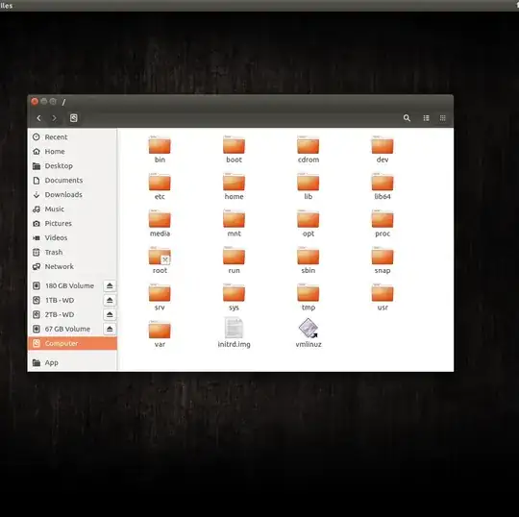519x517 pixels.
Task: Select Network in the sidebar
Action: point(72,266)
